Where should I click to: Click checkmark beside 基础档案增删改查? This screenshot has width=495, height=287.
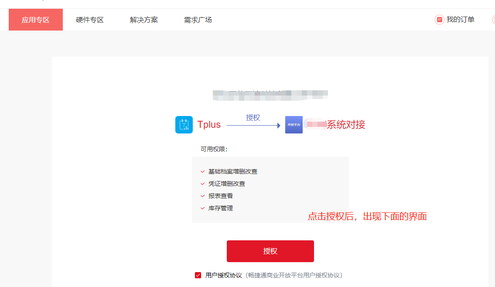[x=203, y=172]
